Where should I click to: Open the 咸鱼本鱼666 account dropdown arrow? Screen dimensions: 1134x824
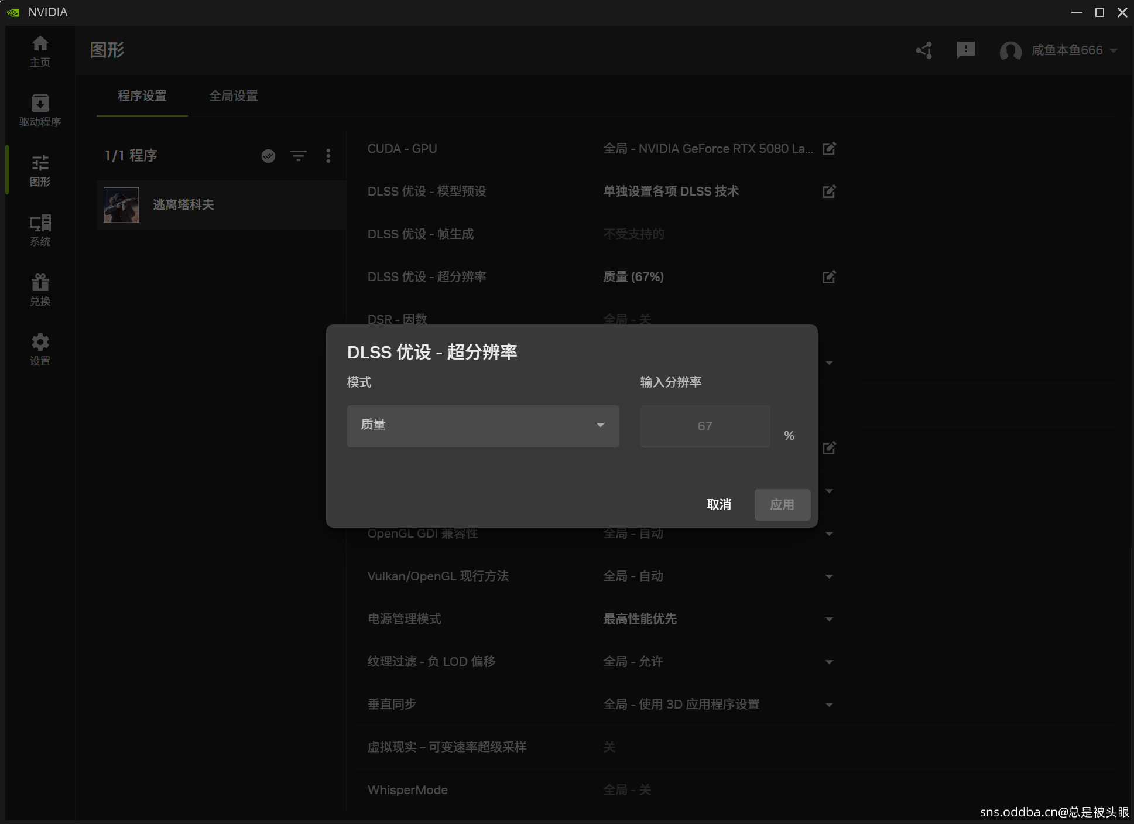[1114, 51]
